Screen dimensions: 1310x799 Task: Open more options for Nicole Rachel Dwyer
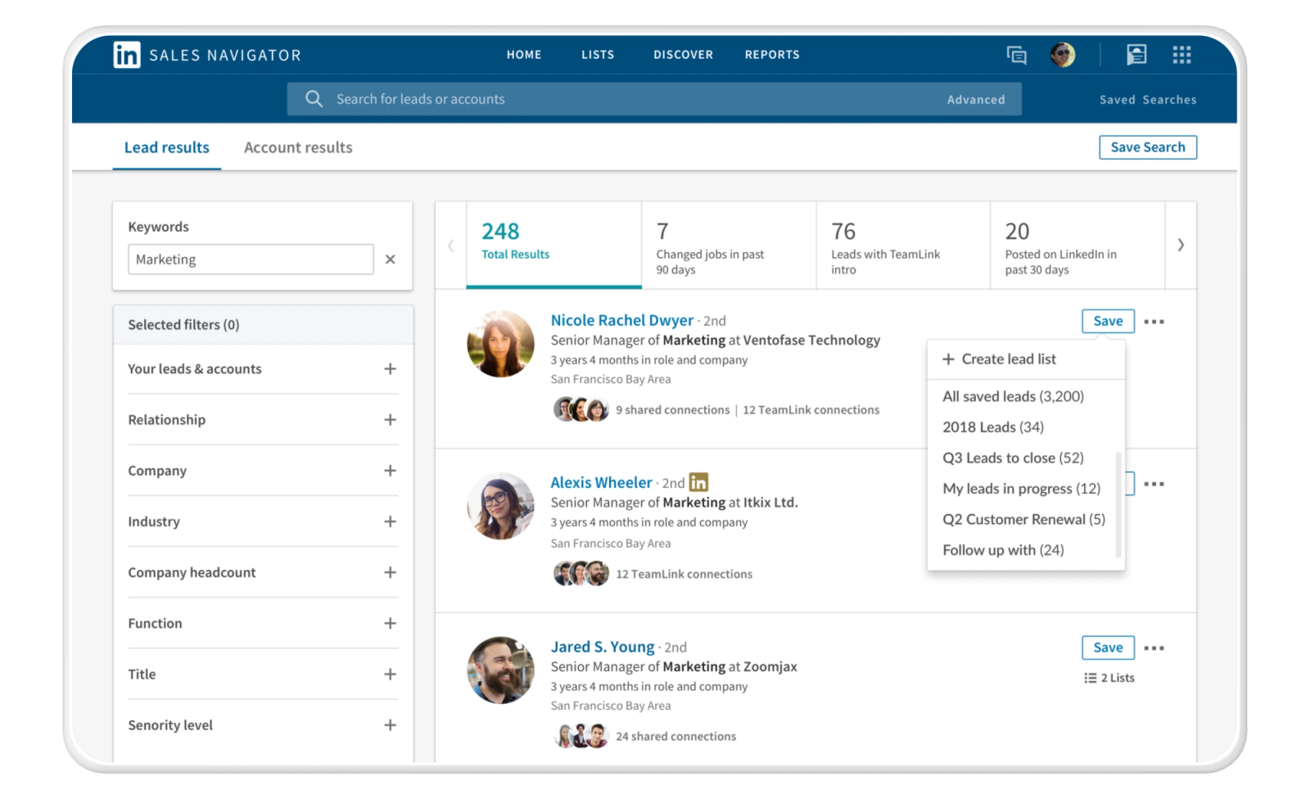tap(1154, 322)
